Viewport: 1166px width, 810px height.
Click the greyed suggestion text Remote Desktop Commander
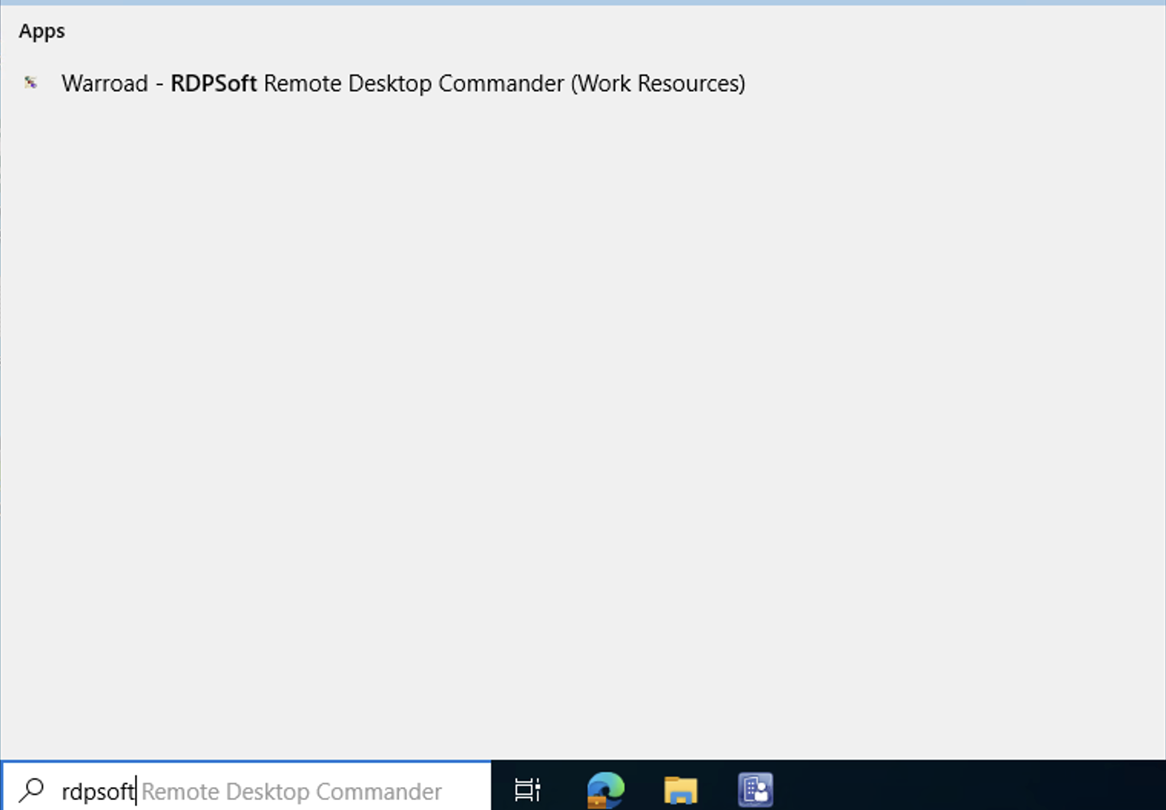pos(292,790)
